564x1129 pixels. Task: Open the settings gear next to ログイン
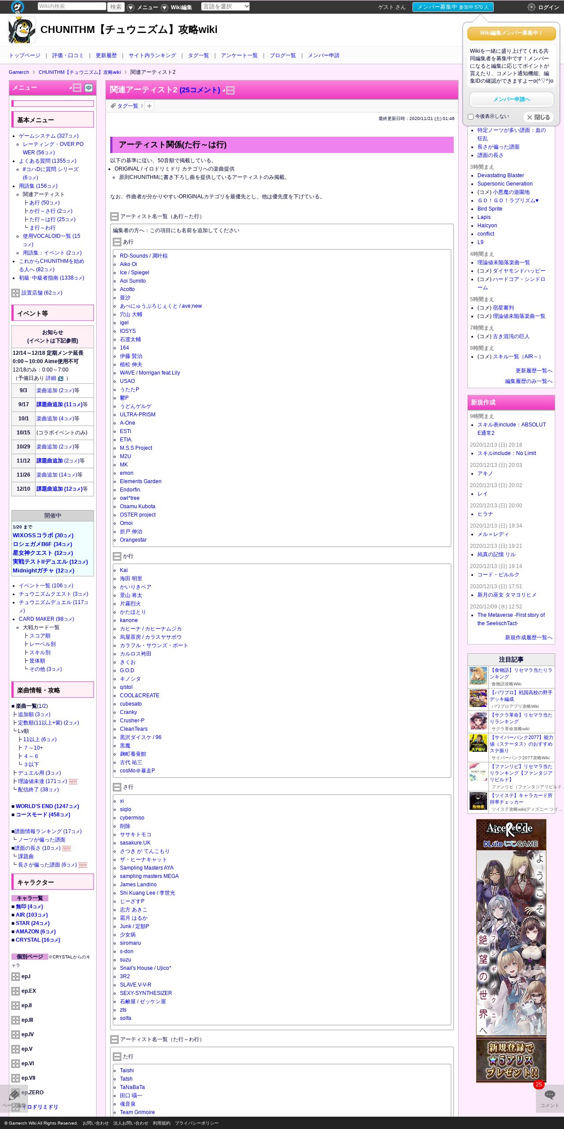coord(531,7)
